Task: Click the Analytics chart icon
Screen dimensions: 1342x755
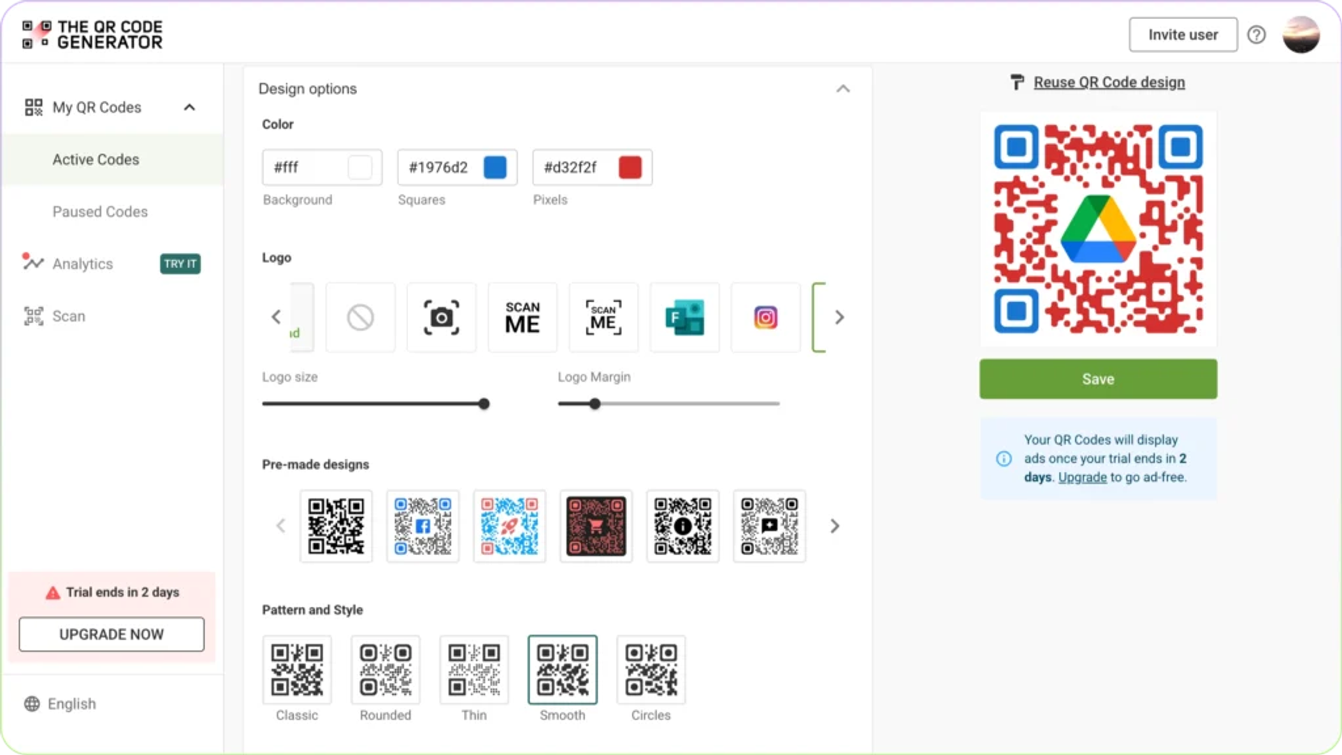Action: click(33, 262)
